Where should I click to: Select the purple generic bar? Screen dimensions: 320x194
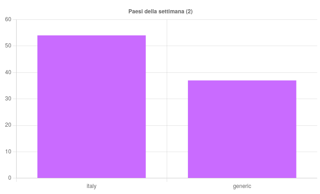point(242,129)
